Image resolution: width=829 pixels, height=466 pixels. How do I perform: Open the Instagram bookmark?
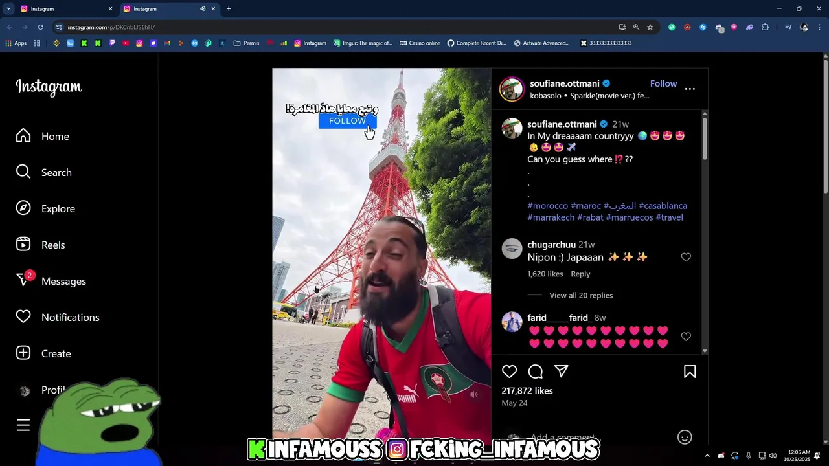tap(310, 43)
